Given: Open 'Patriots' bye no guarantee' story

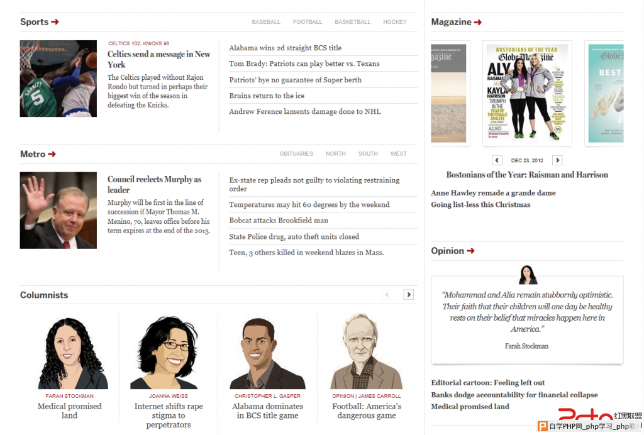Looking at the screenshot, I should (x=296, y=80).
